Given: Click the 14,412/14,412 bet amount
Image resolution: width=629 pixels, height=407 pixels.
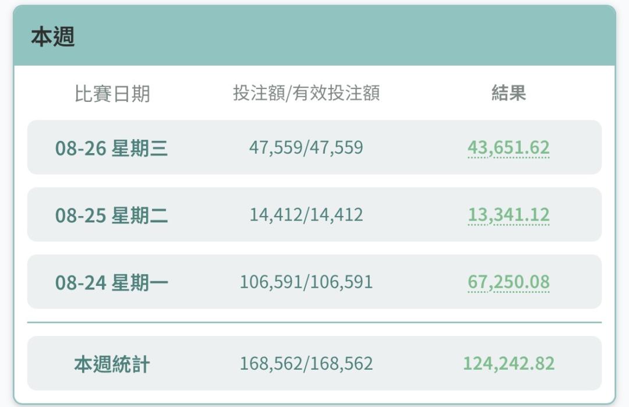Looking at the screenshot, I should point(306,215).
